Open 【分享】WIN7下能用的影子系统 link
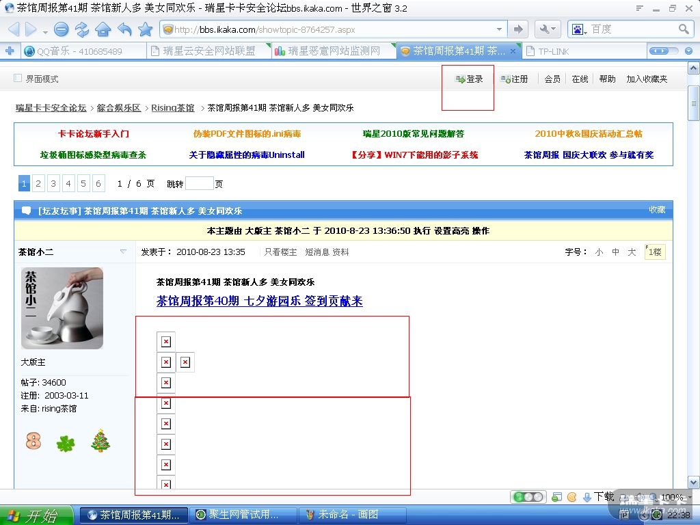The width and height of the screenshot is (700, 525). coord(414,155)
